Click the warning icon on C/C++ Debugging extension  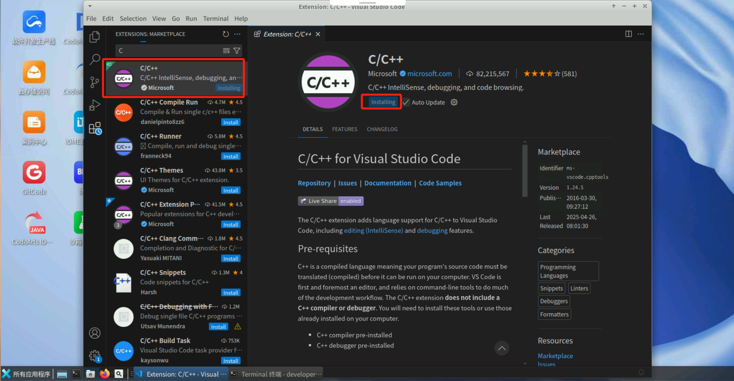pos(238,327)
